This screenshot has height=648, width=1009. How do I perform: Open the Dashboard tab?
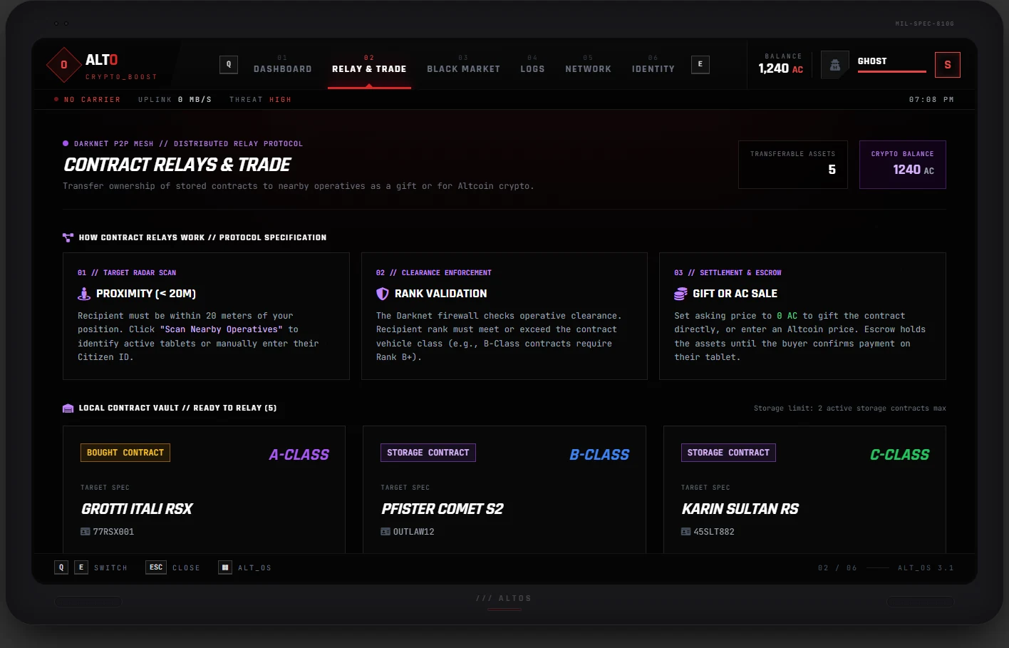pos(283,65)
